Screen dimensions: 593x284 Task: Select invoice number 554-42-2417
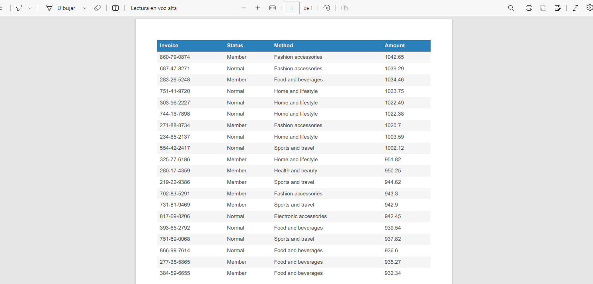point(175,148)
